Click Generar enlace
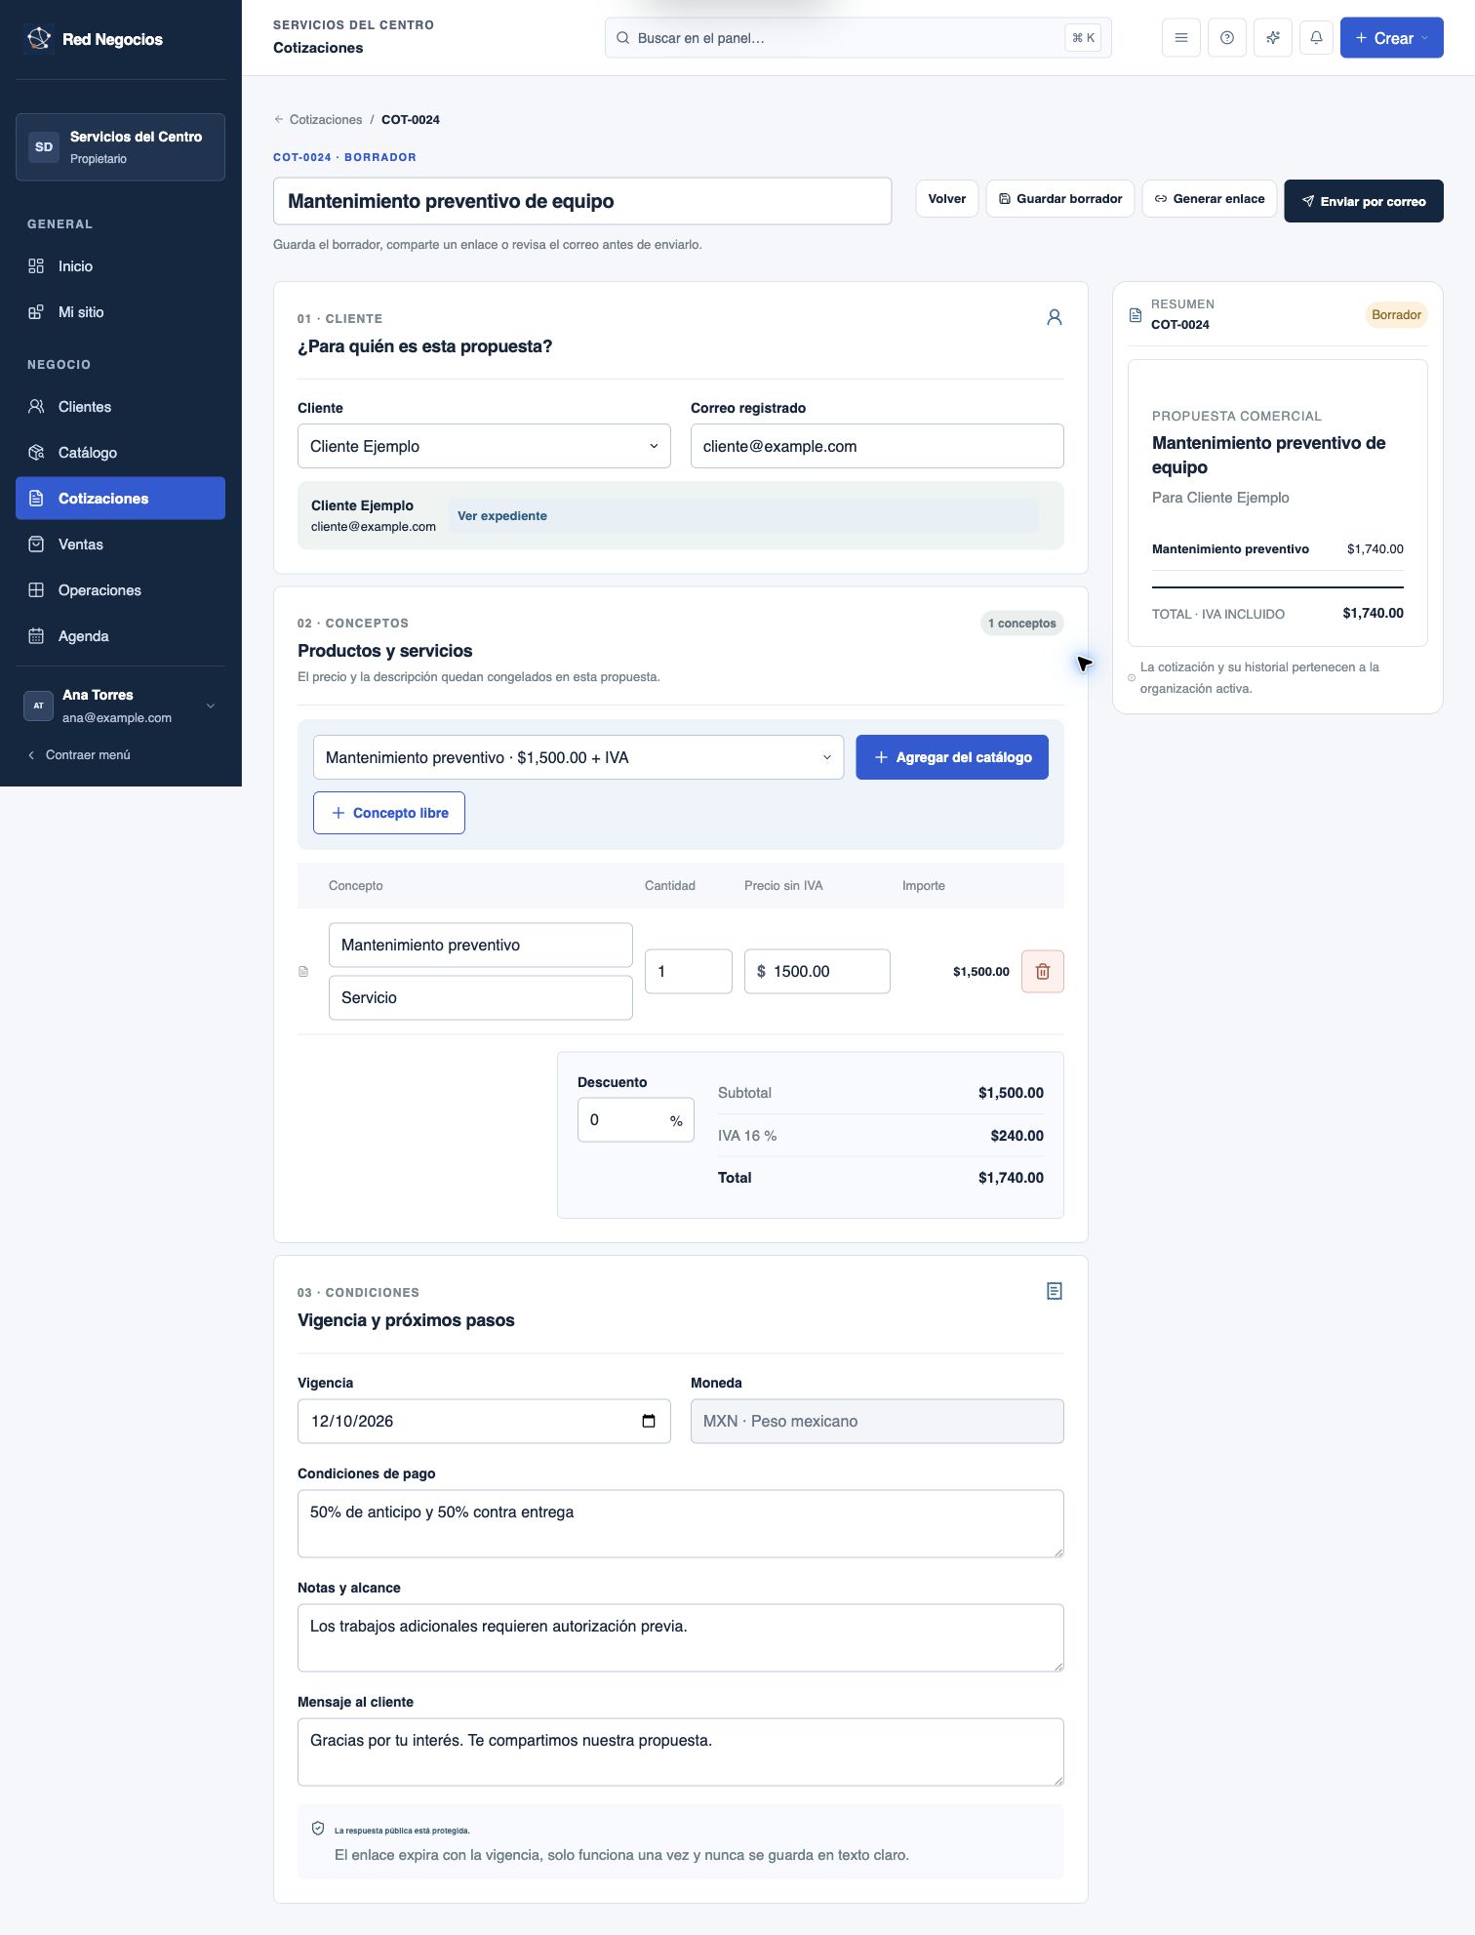The image size is (1475, 1935). (1210, 199)
